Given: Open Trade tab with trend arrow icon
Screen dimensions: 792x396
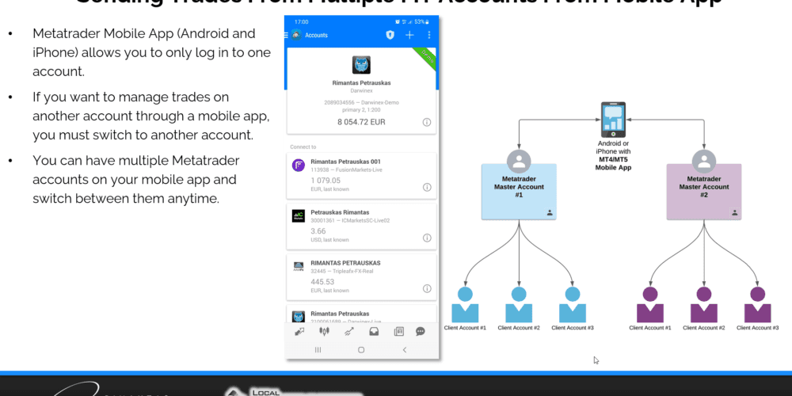Looking at the screenshot, I should click(x=349, y=331).
